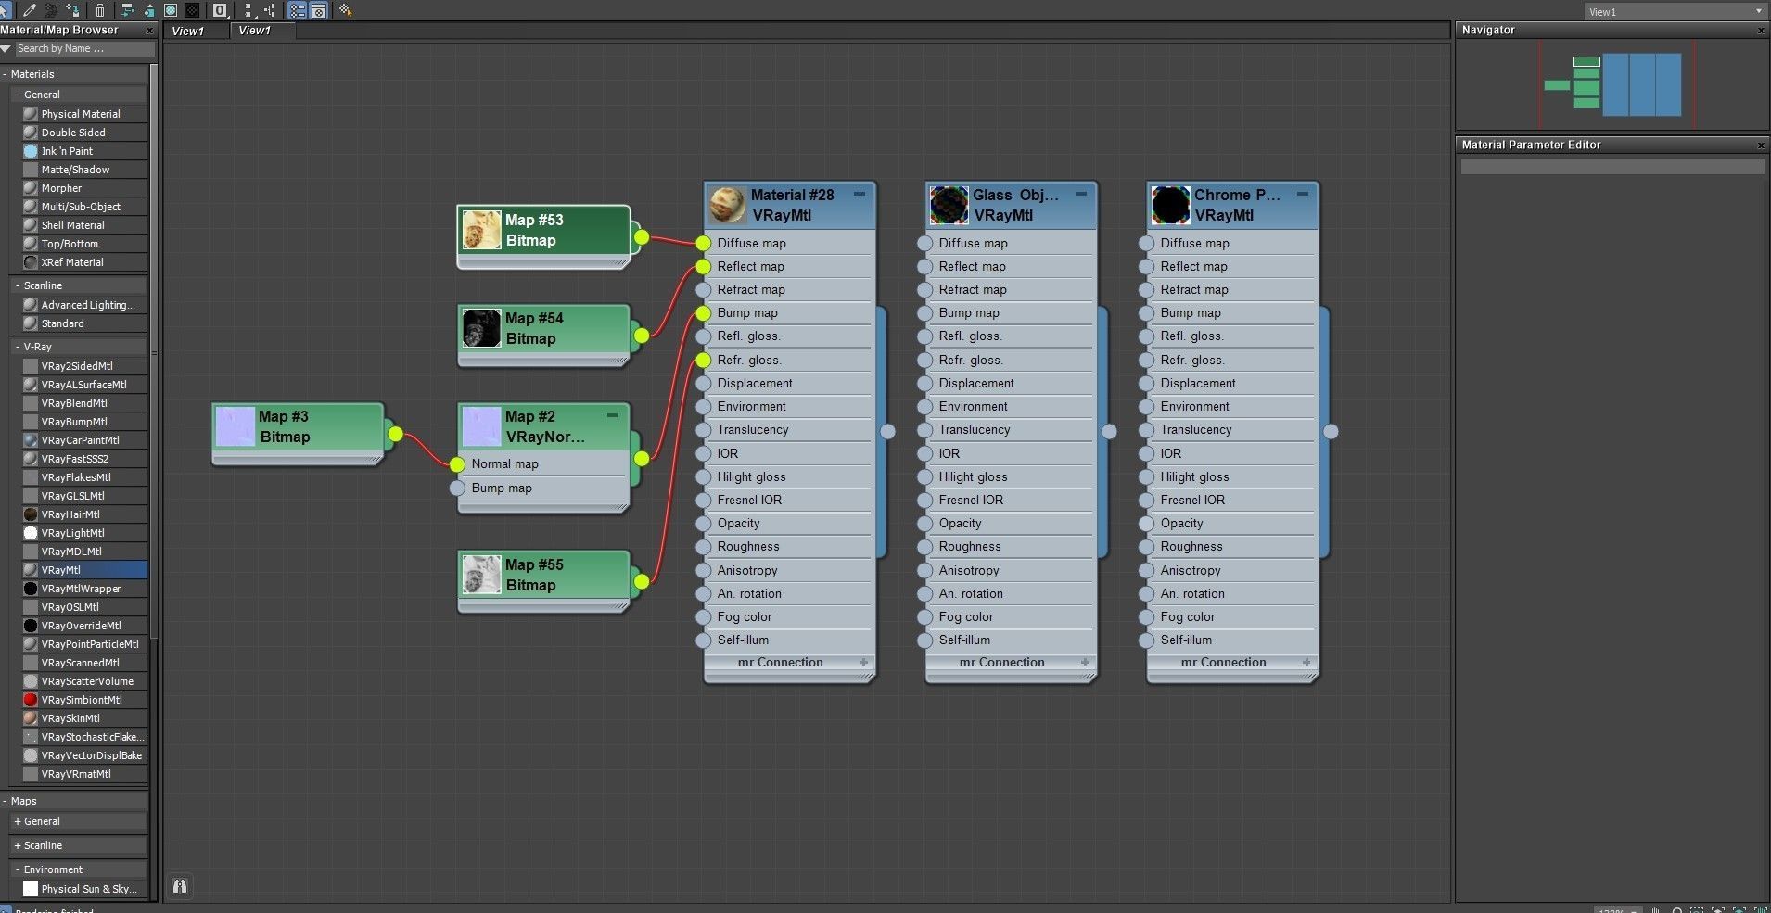Viewport: 1771px width, 913px height.
Task: Click Move Children toolbar icon
Action: [x=127, y=10]
